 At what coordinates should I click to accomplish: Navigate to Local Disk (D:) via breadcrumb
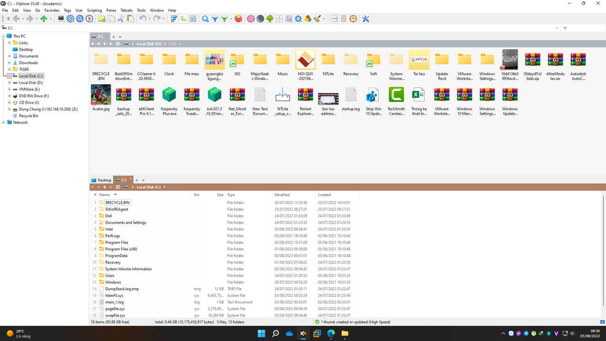[x=149, y=44]
